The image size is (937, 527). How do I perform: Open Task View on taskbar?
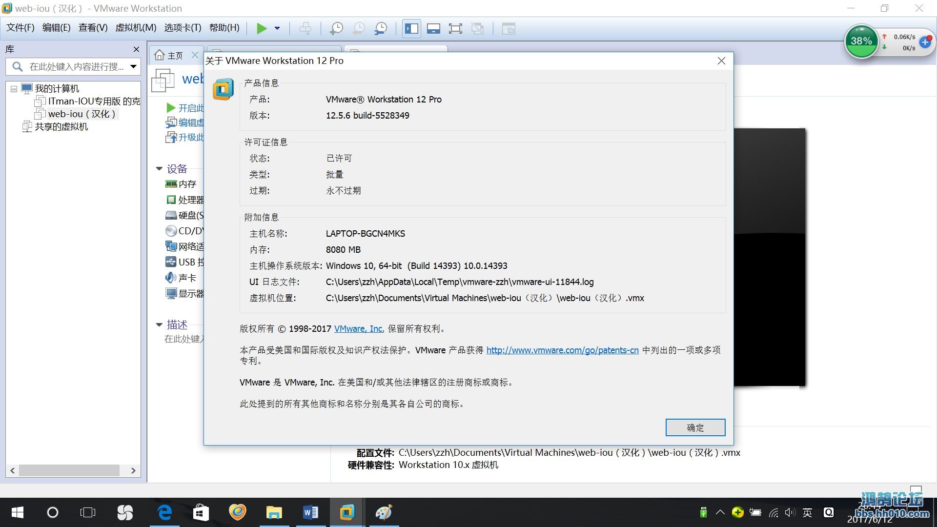(88, 512)
